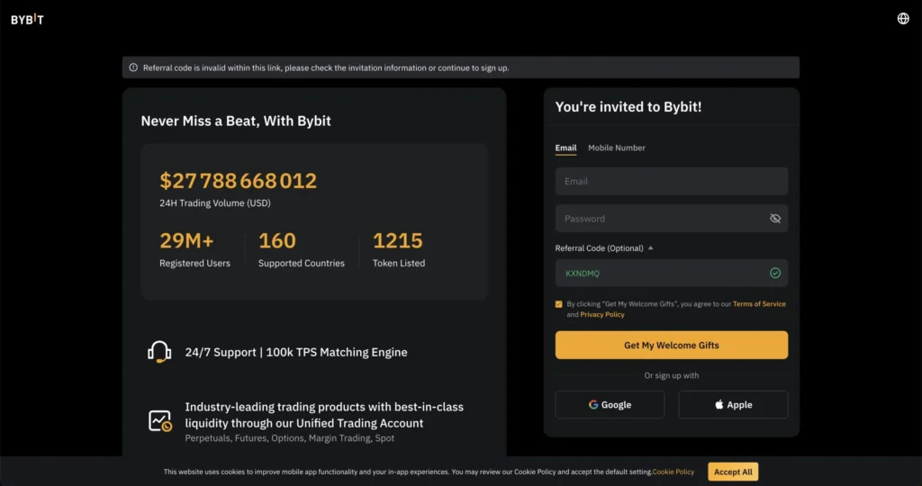This screenshot has width=922, height=486.
Task: Accept All cookies
Action: 733,472
